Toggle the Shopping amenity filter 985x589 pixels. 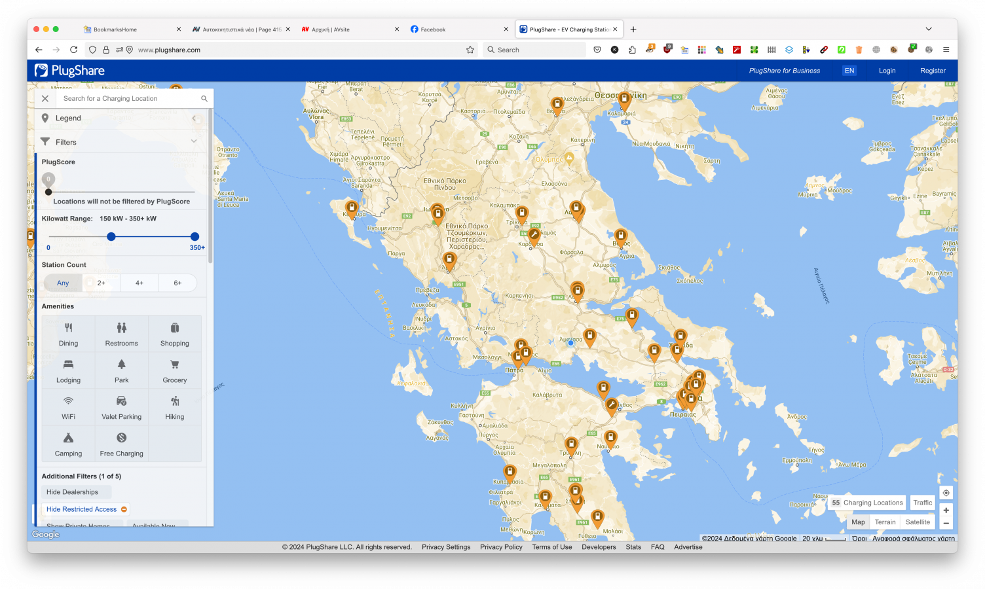175,334
